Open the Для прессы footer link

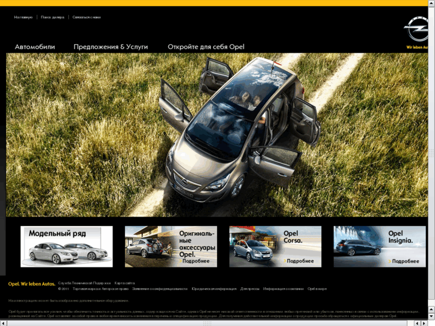coord(250,289)
